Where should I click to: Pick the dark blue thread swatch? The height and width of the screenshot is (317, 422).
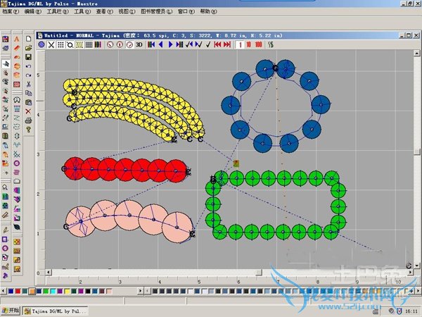click(11, 291)
